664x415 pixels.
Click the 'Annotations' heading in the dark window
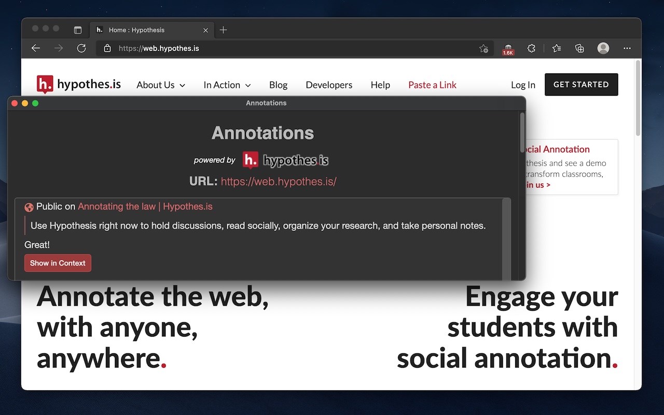coord(263,133)
